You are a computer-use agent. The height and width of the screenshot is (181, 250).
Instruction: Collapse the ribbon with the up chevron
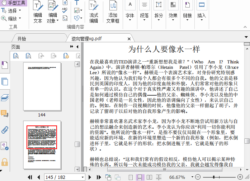245,27
